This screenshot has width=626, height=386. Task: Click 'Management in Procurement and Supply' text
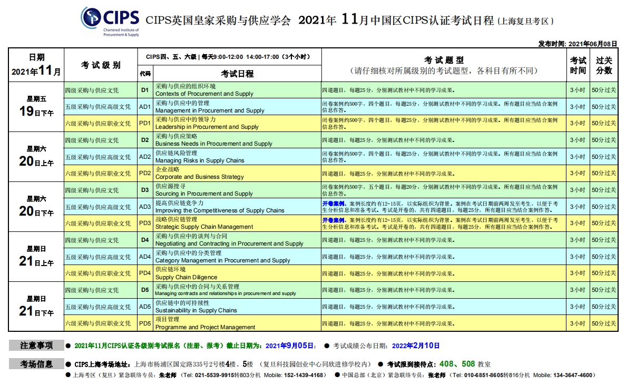pos(210,111)
